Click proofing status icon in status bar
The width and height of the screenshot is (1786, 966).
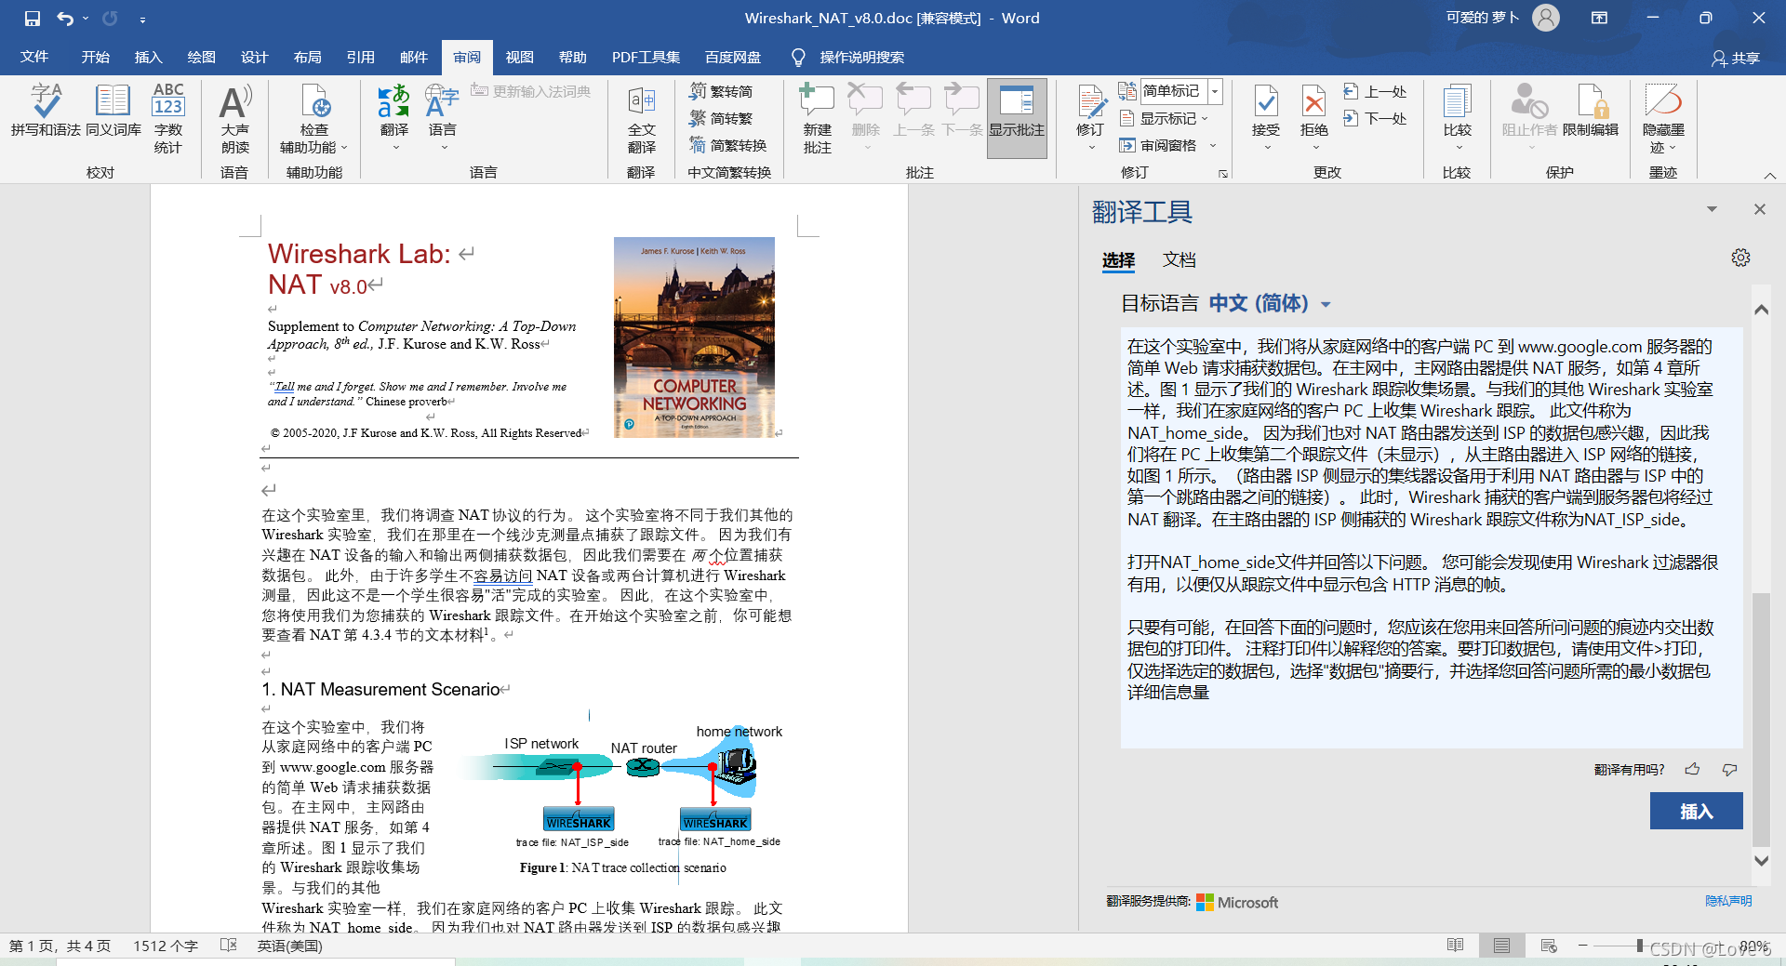point(229,946)
